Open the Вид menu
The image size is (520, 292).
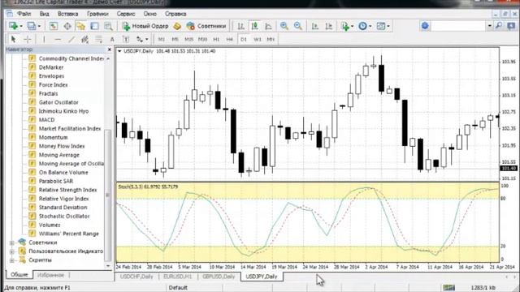coord(45,14)
